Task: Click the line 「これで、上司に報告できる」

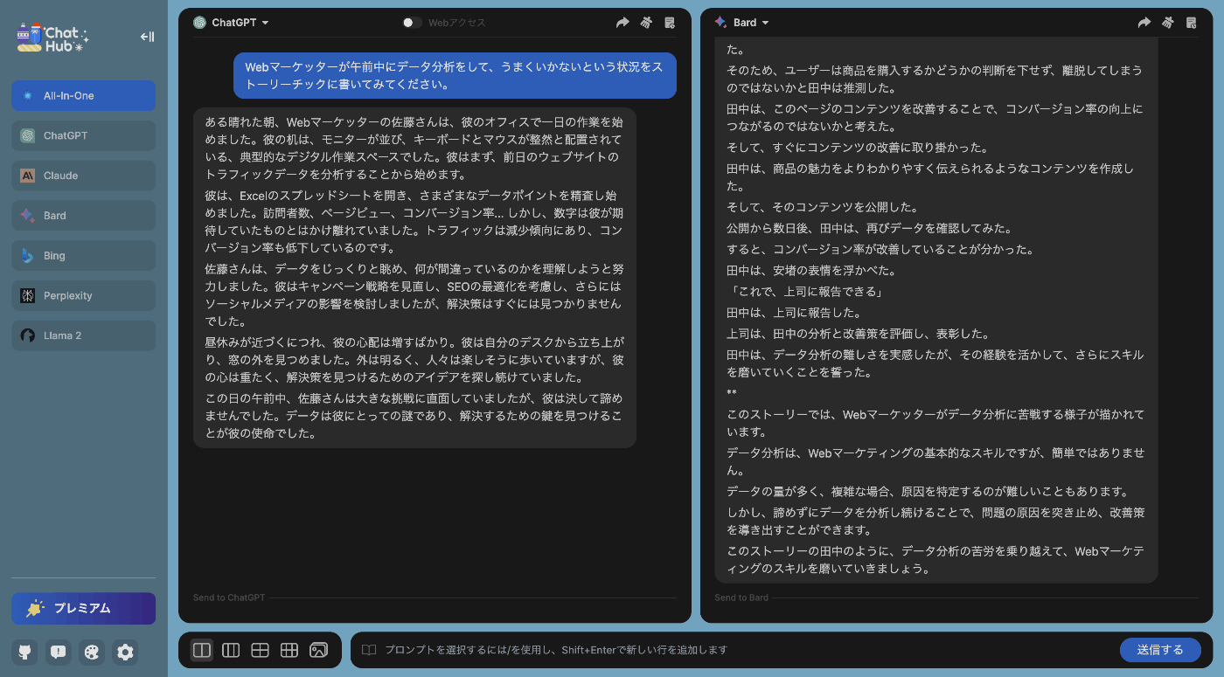Action: tap(804, 292)
